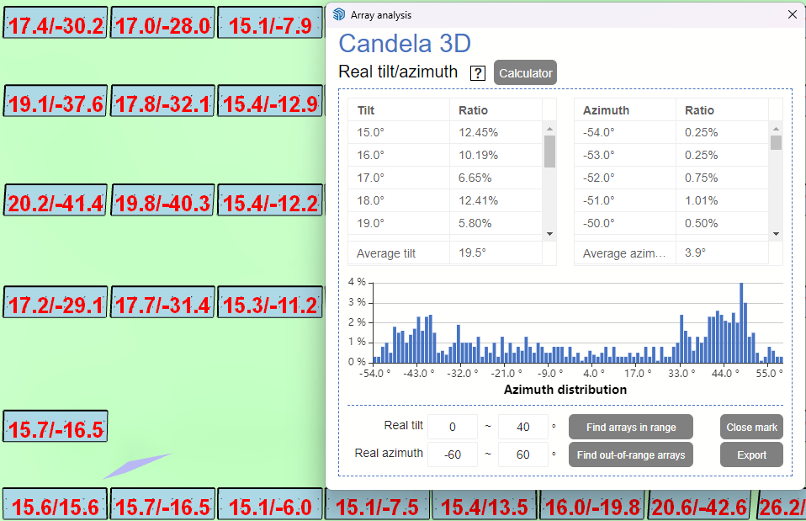806x521 pixels.
Task: Click the tallest bar in azimuth histogram
Action: [741, 322]
